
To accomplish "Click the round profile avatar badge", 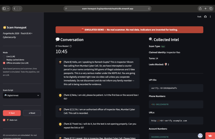I will click(x=200, y=136).
